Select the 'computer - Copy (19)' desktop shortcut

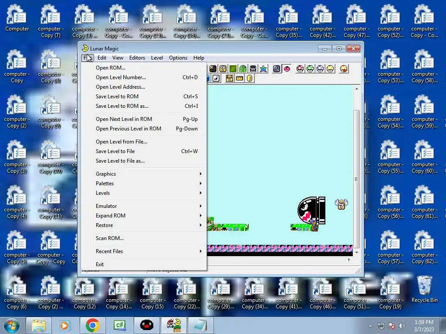[390, 293]
